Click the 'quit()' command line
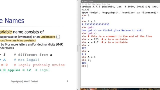This screenshot has height=90, width=160. (92, 33)
